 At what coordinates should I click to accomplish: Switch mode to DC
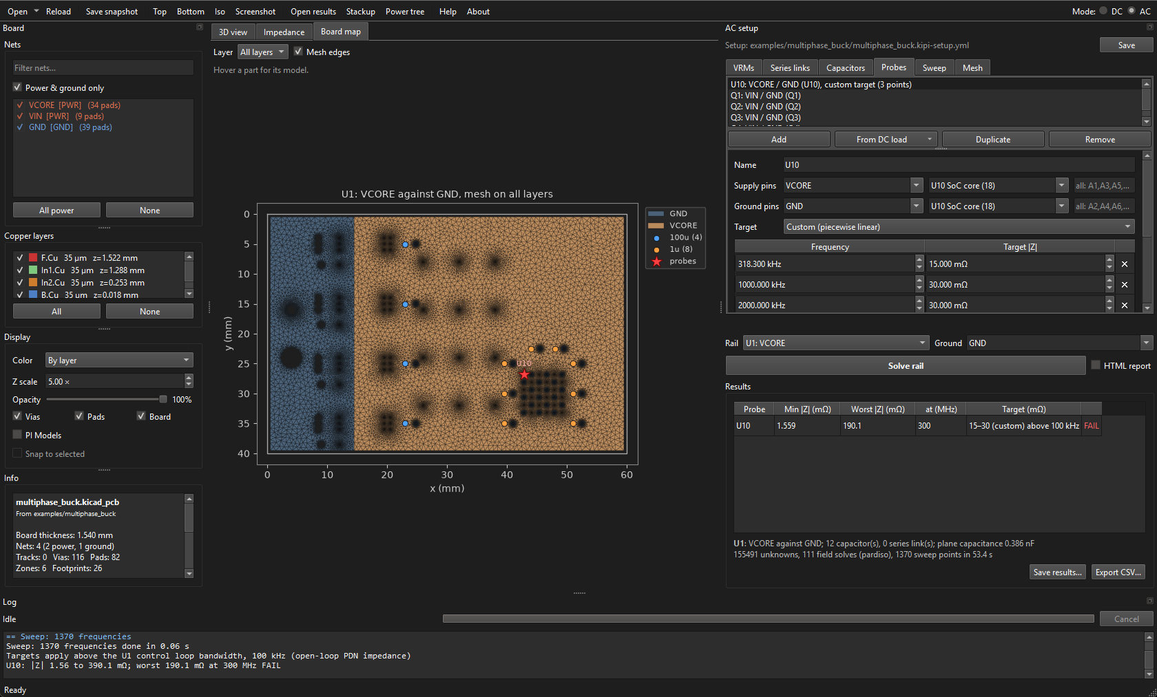[x=1103, y=11]
